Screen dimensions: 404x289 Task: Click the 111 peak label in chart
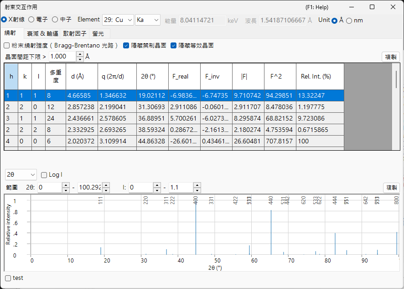point(100,200)
